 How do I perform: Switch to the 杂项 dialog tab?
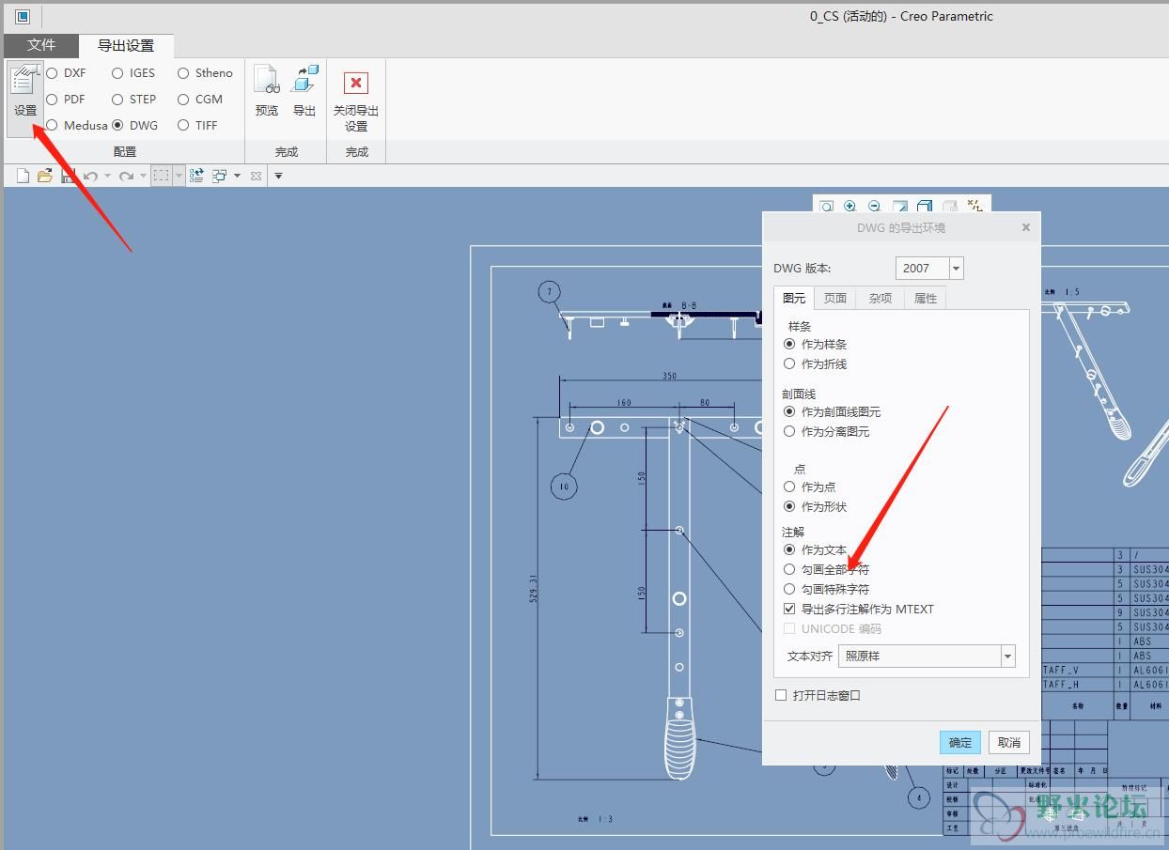tap(881, 298)
